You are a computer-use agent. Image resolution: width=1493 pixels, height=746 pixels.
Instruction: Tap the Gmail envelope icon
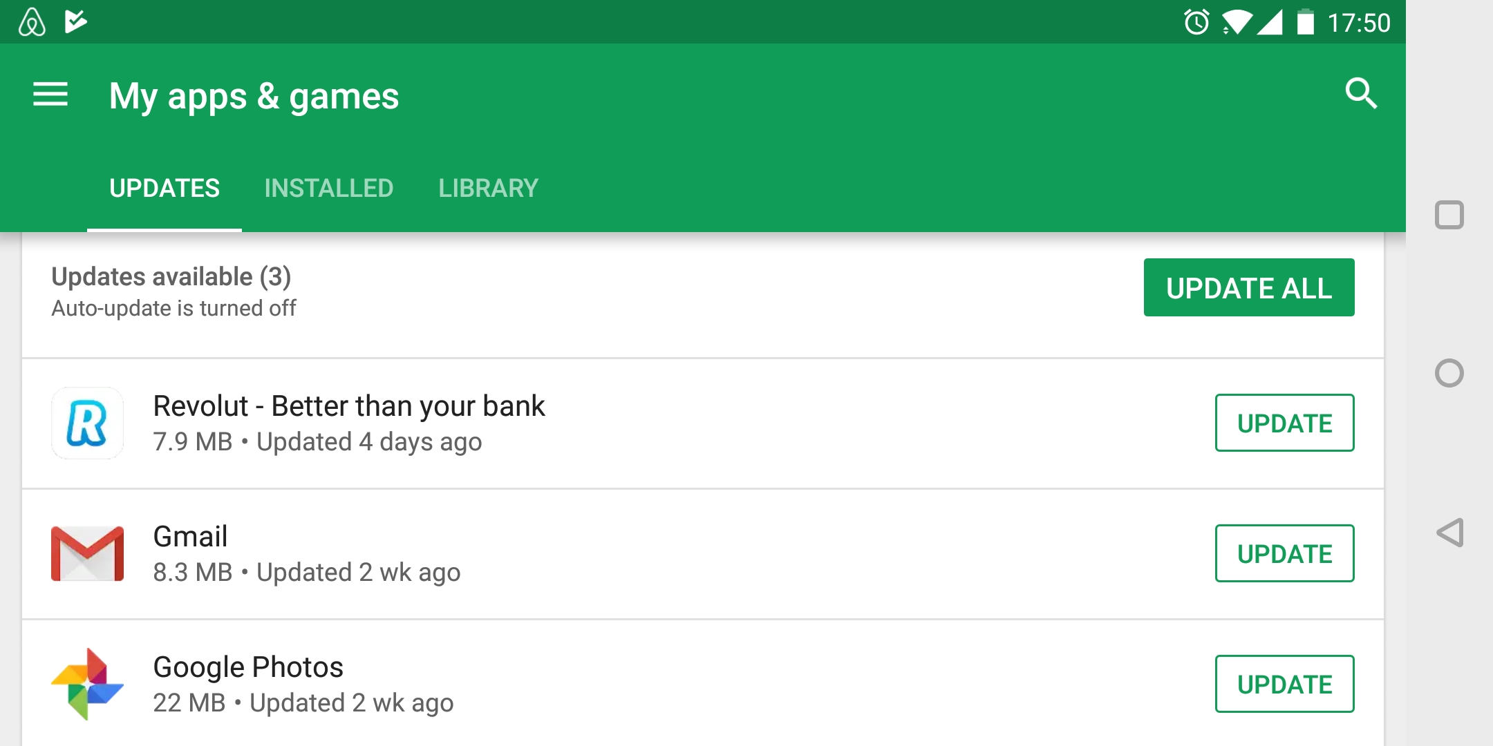click(88, 553)
